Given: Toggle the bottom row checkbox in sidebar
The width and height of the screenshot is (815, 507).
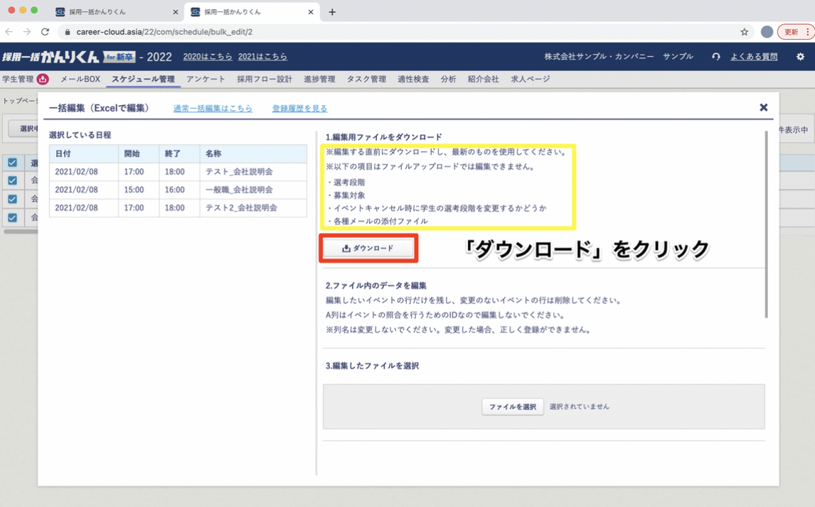Looking at the screenshot, I should click(x=13, y=217).
